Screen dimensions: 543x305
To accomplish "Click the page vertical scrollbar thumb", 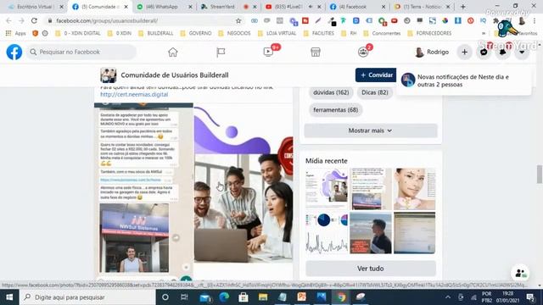I will pos(540,174).
